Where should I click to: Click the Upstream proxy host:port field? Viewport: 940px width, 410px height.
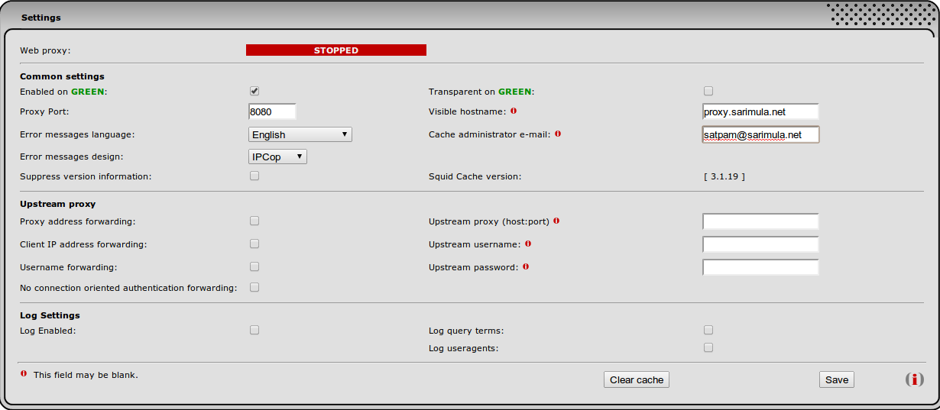pyautogui.click(x=760, y=221)
